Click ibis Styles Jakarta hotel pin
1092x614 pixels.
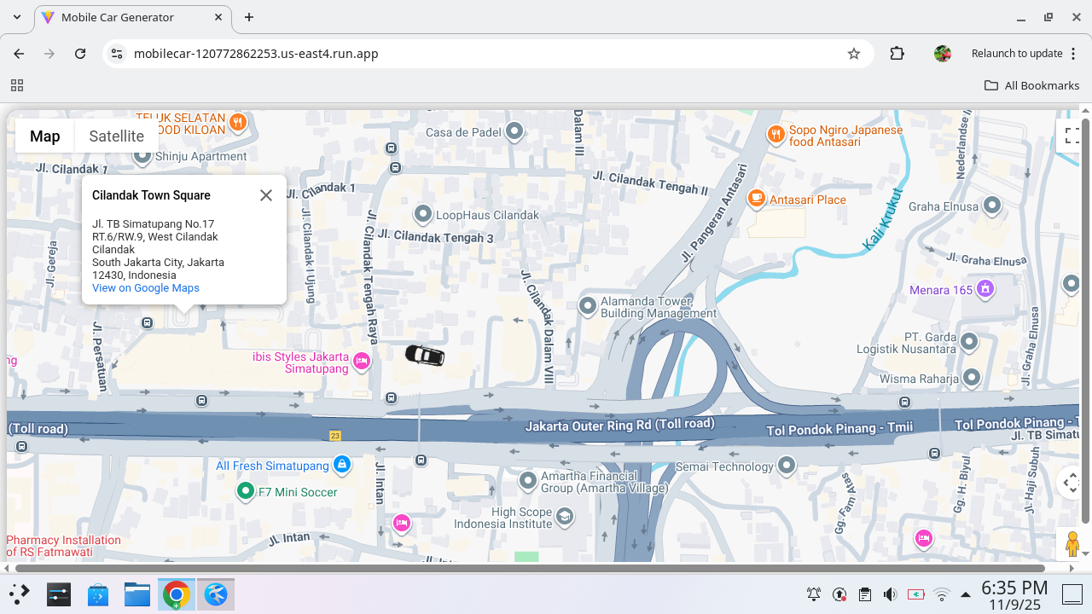tap(362, 362)
